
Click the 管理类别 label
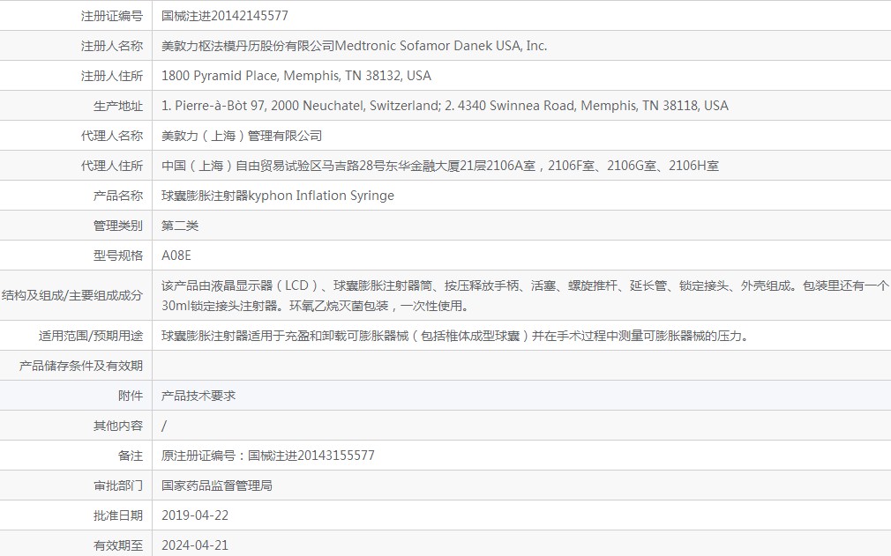(x=118, y=226)
